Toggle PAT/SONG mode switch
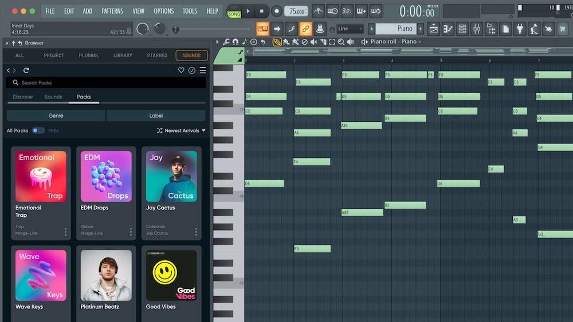 tap(234, 11)
